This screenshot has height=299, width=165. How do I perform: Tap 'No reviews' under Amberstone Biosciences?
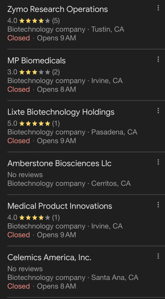(25, 175)
